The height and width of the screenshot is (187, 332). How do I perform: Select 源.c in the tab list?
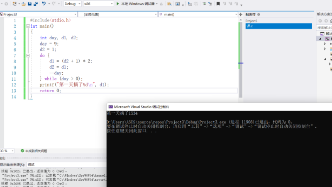[278, 26]
